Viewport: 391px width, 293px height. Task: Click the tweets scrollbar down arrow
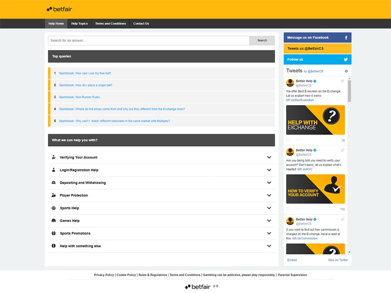pyautogui.click(x=349, y=252)
